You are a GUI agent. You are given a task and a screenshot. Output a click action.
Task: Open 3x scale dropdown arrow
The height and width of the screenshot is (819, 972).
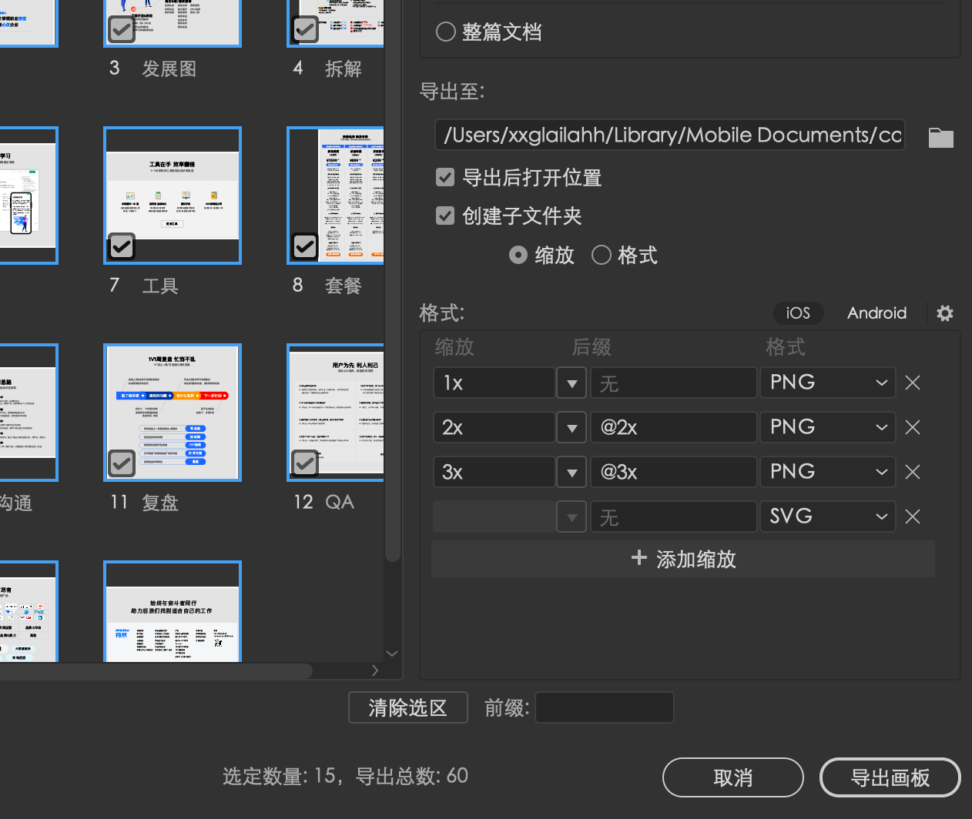571,472
